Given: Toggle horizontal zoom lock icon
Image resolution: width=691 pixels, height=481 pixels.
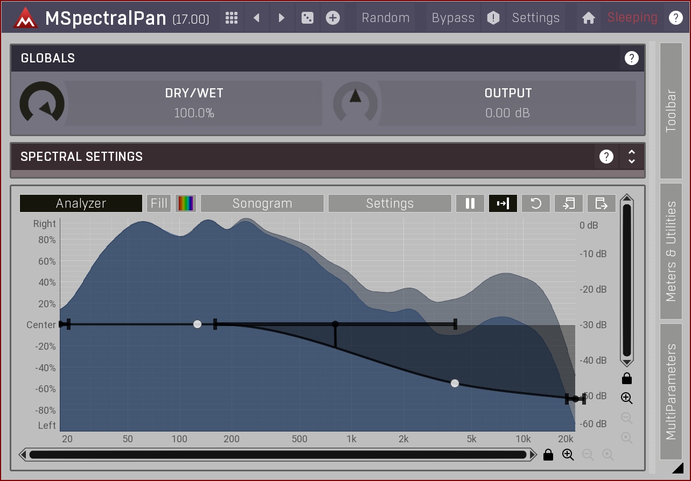Looking at the screenshot, I should 548,455.
